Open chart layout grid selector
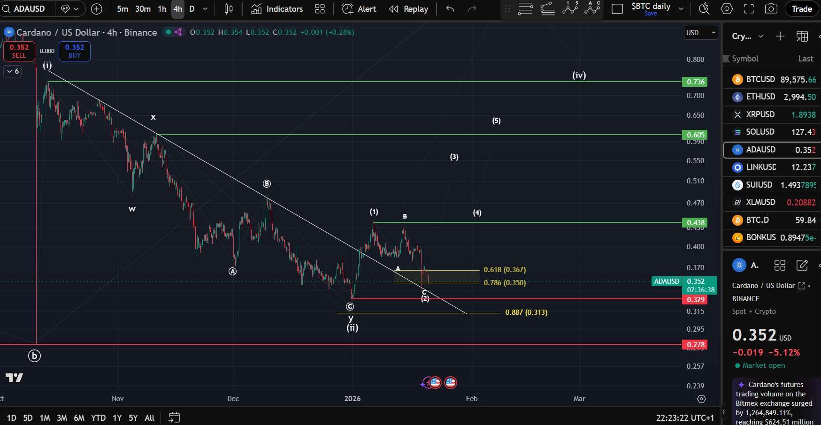Screen dimensions: 821x425 click(x=320, y=9)
